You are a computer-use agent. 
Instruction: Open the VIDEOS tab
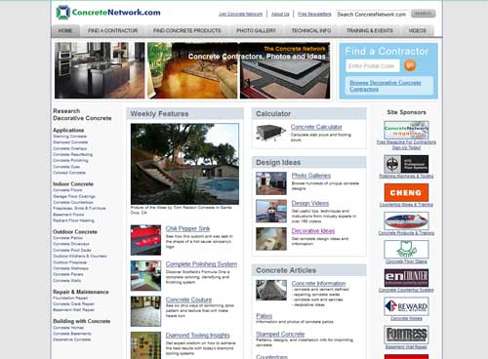[x=418, y=30]
